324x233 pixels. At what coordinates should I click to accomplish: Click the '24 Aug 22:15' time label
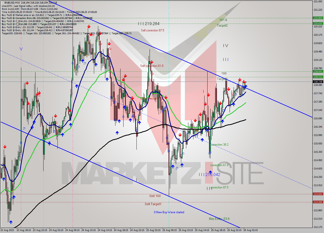(137, 230)
